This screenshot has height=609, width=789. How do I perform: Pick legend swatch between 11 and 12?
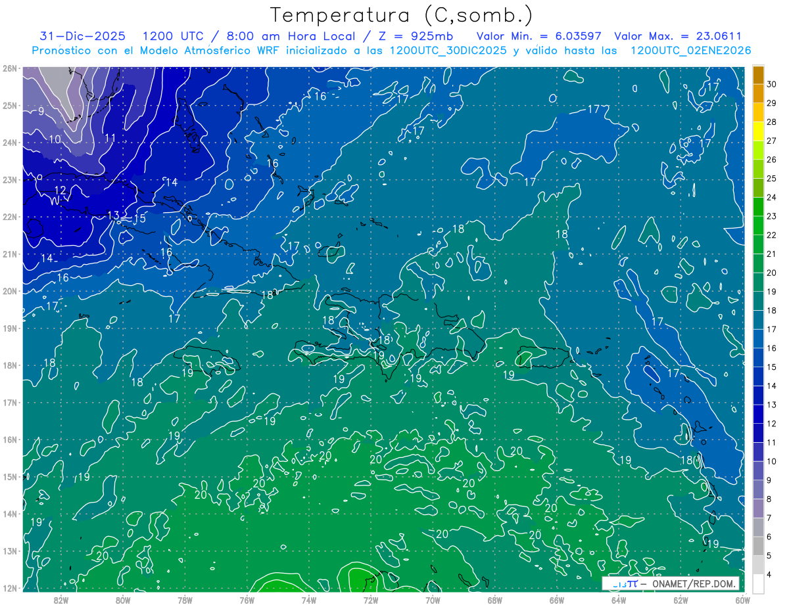pos(758,433)
